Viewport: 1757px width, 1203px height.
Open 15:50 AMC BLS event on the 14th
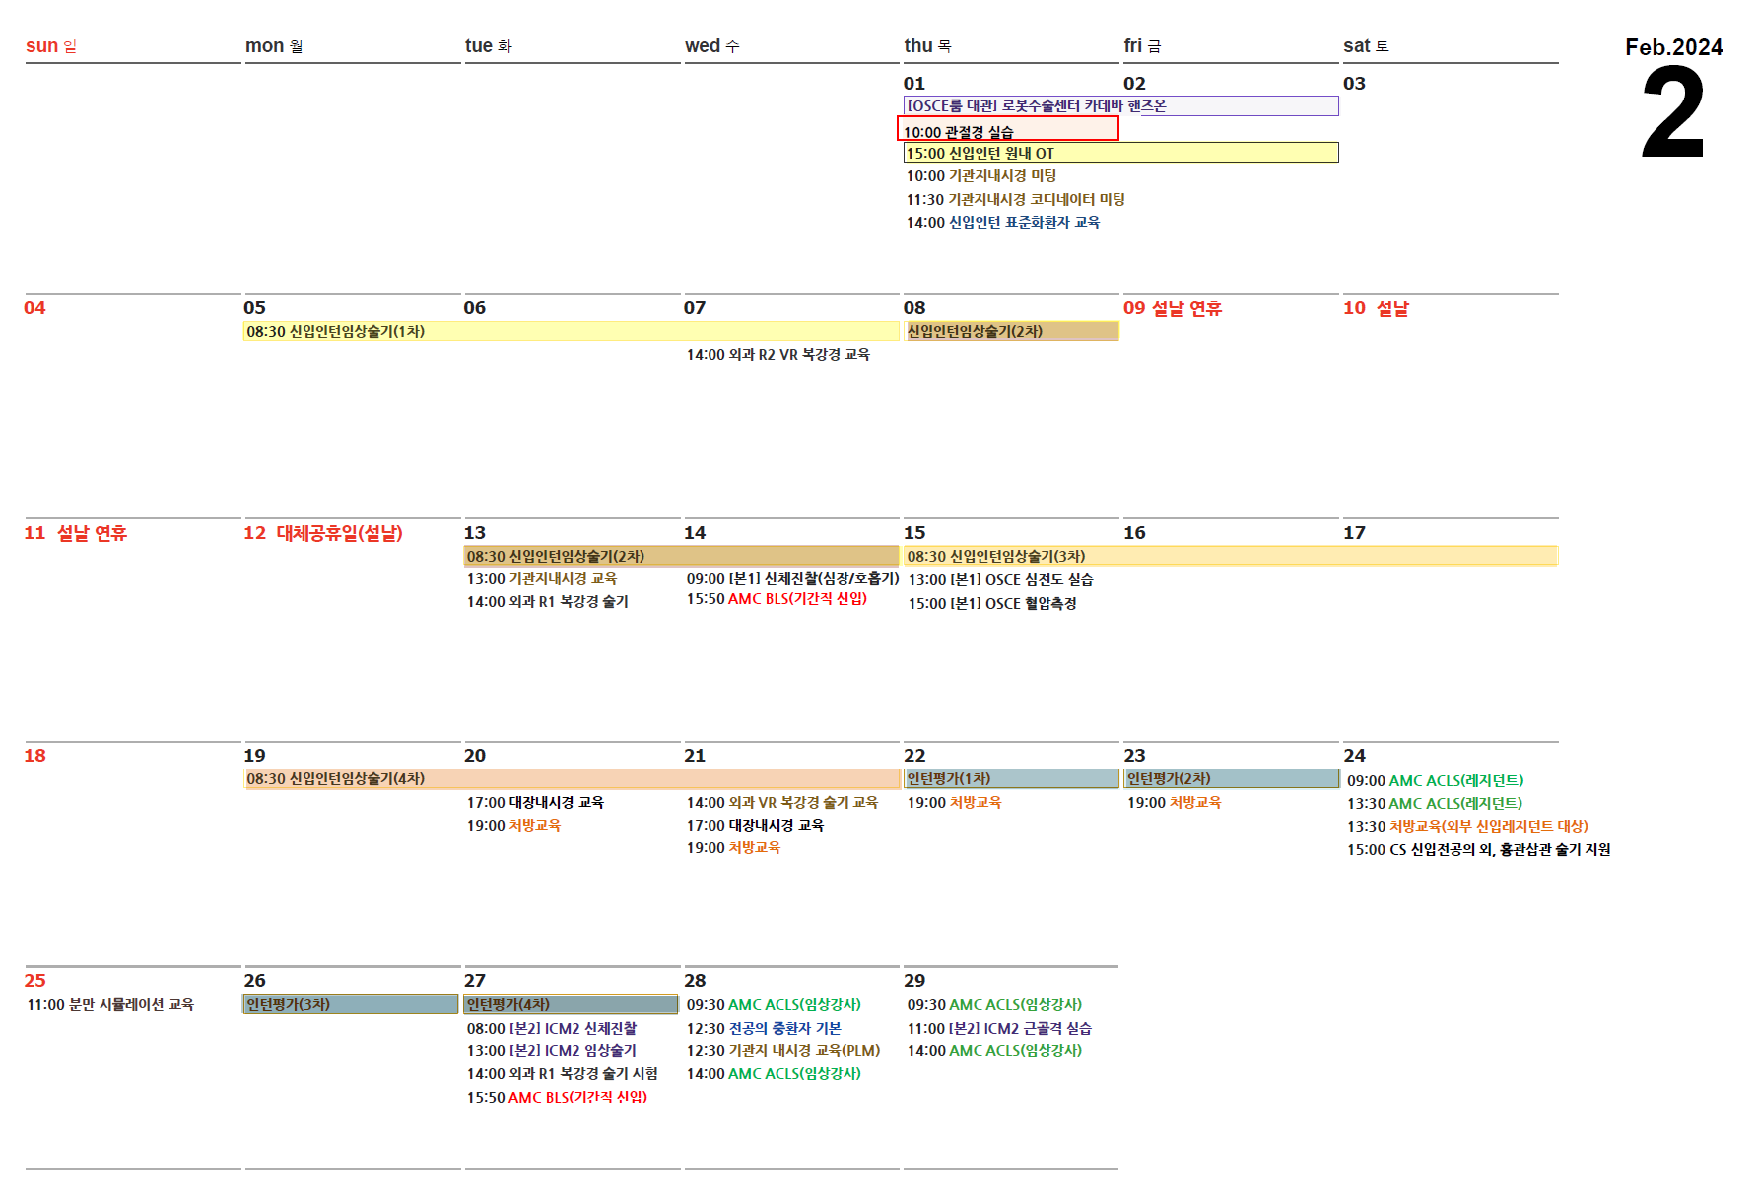(777, 599)
